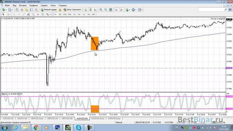The width and height of the screenshot is (233, 131).
Task: Zoom out of the chart
Action: [x=106, y=10]
